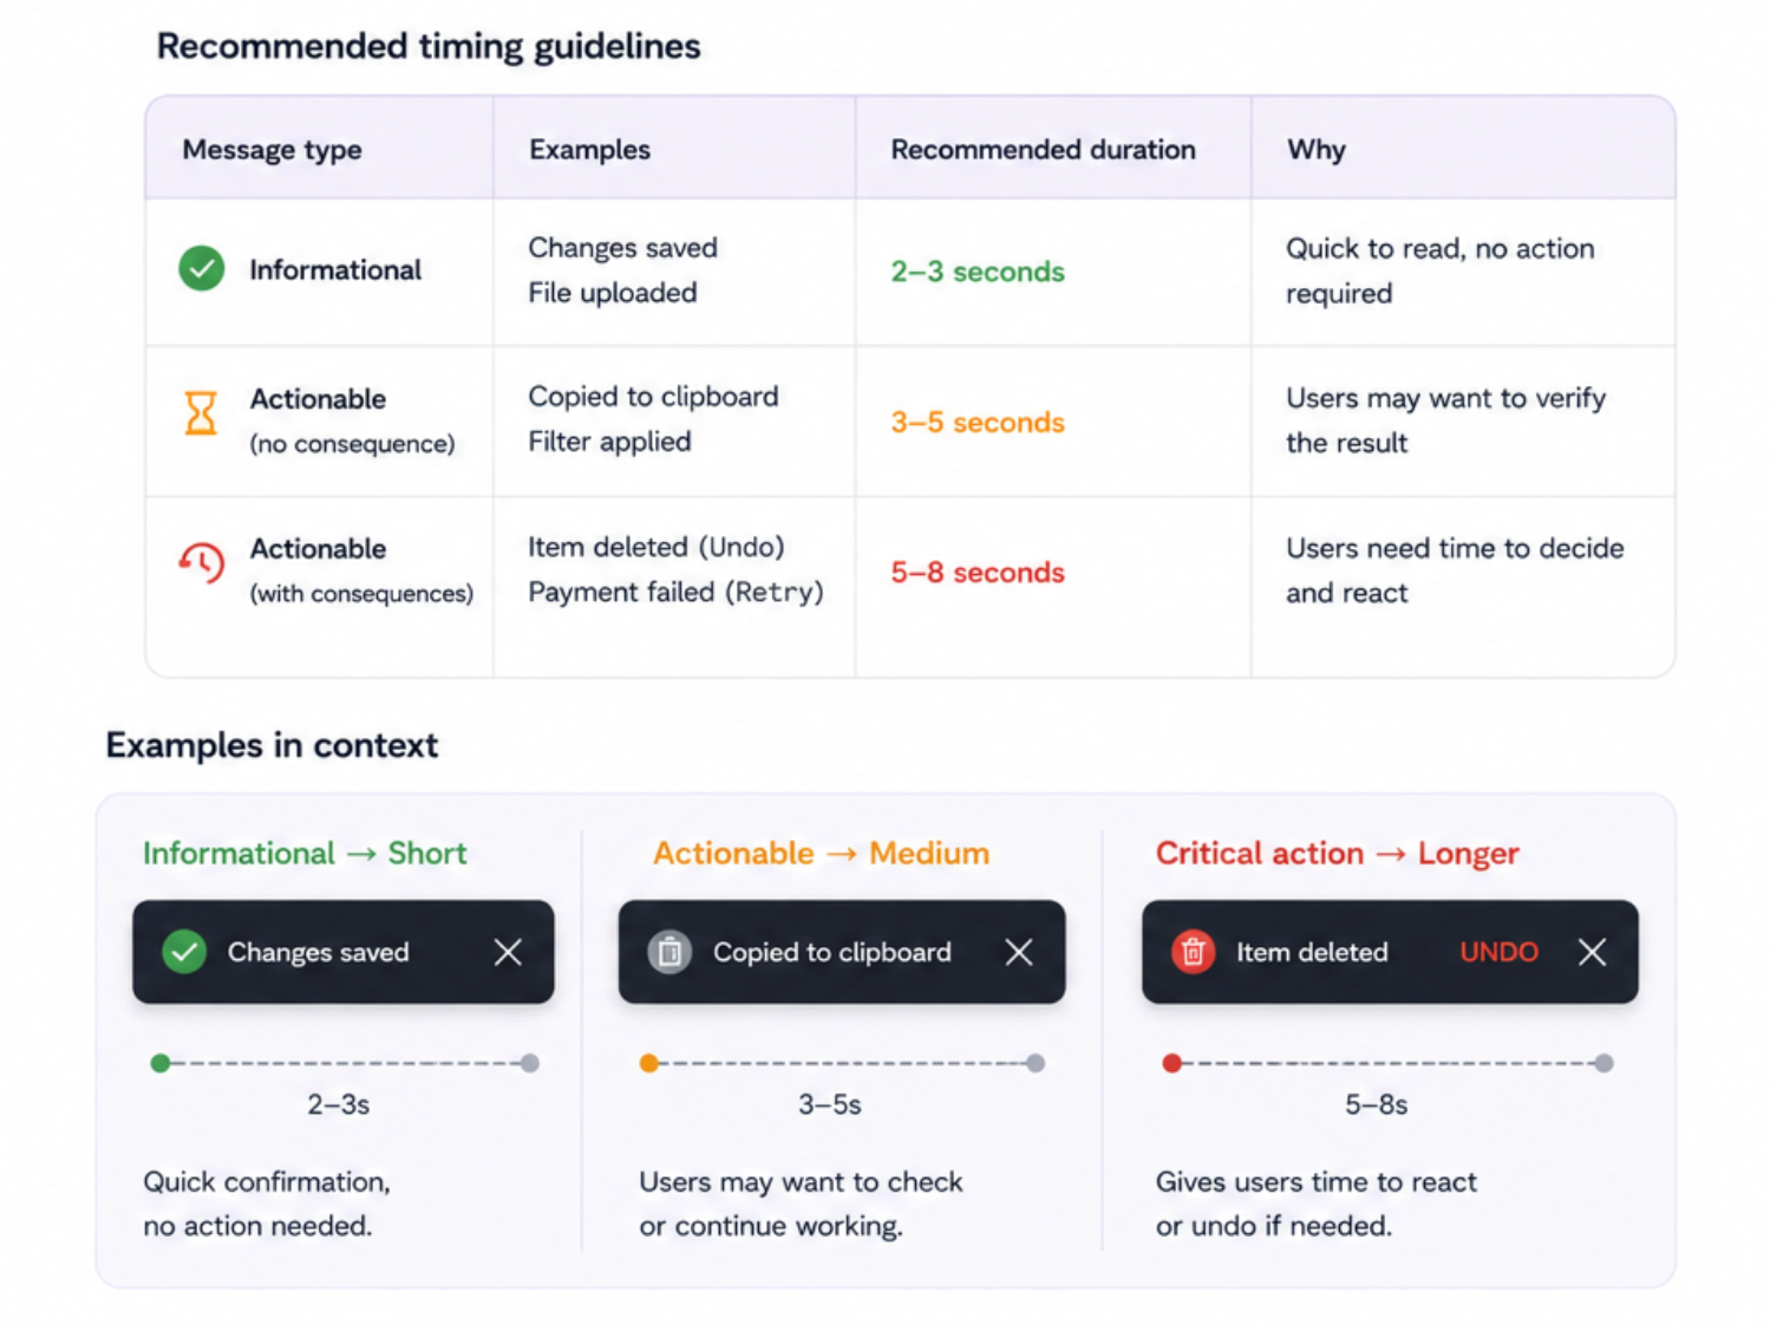1770x1325 pixels.
Task: Close the Copied to clipboard toast
Action: click(1019, 953)
